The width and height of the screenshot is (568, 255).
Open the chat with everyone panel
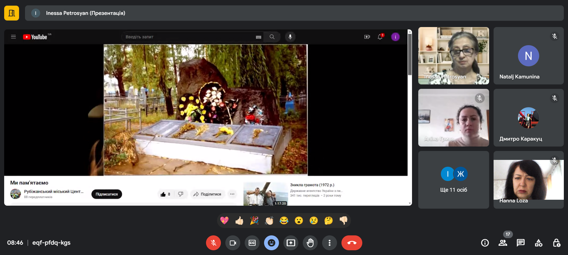521,243
